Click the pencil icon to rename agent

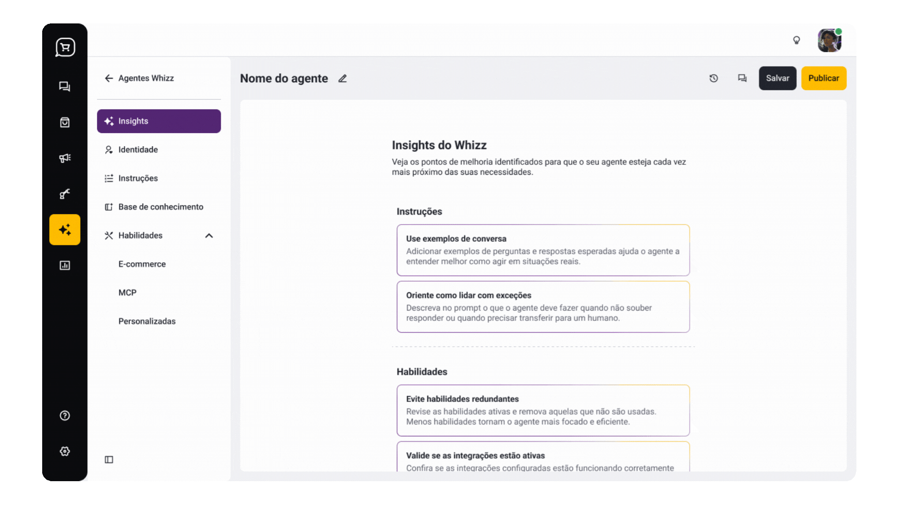click(343, 79)
